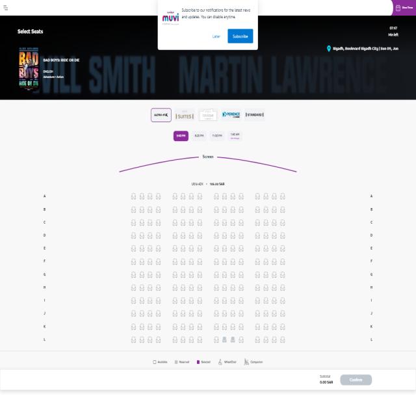Screen dimensions: 416x416
Task: Click the first reserved seat in row L
Action: pyautogui.click(x=224, y=339)
